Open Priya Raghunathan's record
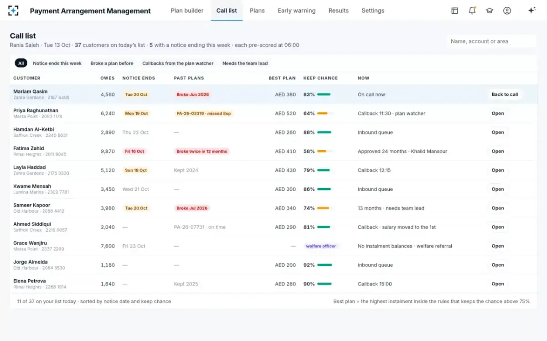547x341 pixels. pos(498,114)
